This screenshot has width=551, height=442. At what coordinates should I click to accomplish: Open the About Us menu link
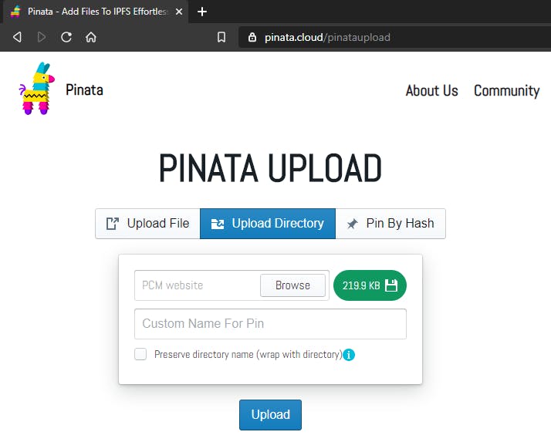[x=432, y=91]
